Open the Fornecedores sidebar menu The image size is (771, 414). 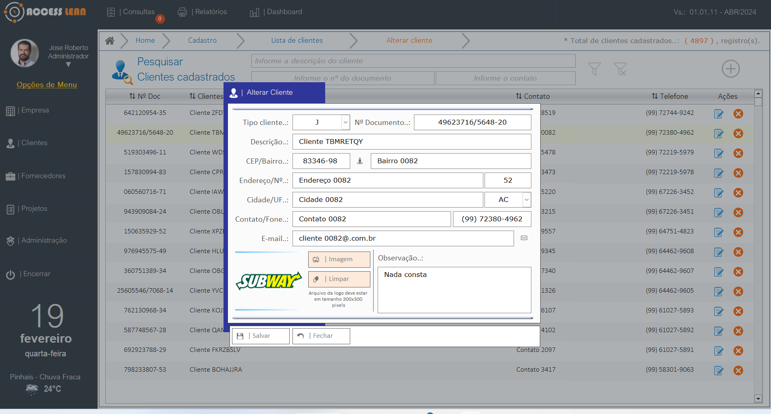click(x=43, y=176)
